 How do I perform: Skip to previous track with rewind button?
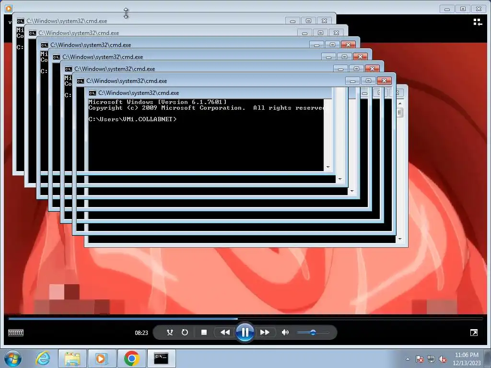225,333
